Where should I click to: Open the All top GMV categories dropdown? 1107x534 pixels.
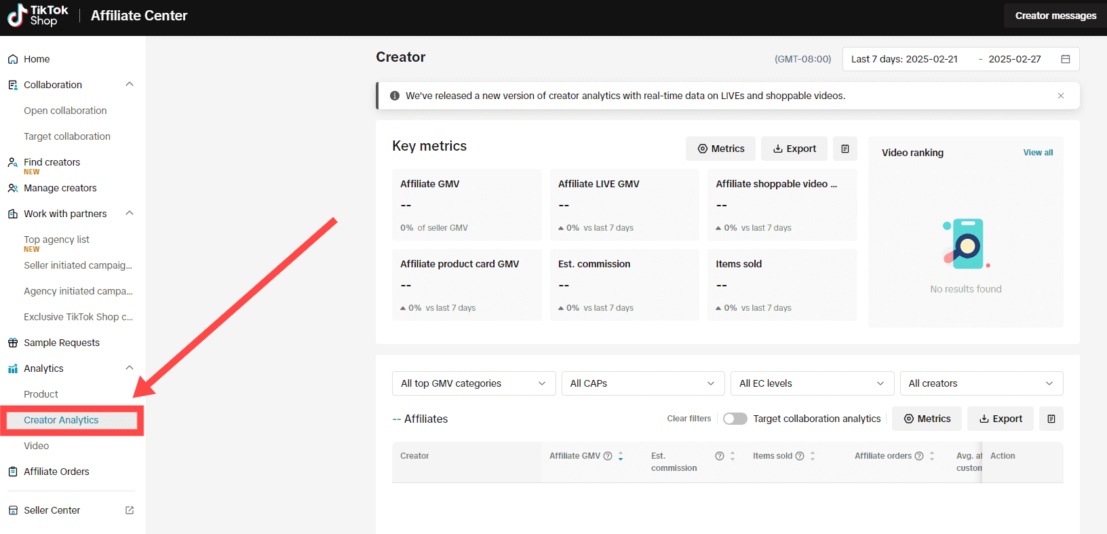tap(473, 383)
